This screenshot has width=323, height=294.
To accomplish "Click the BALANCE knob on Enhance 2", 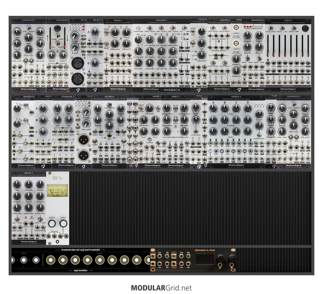I will pos(247,36).
